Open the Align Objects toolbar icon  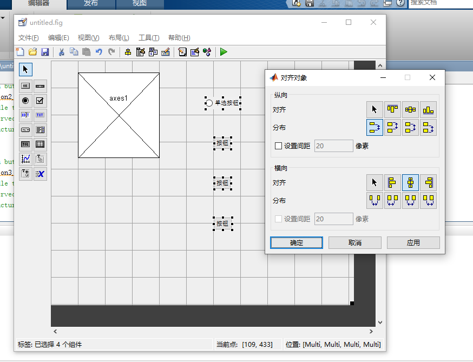128,52
